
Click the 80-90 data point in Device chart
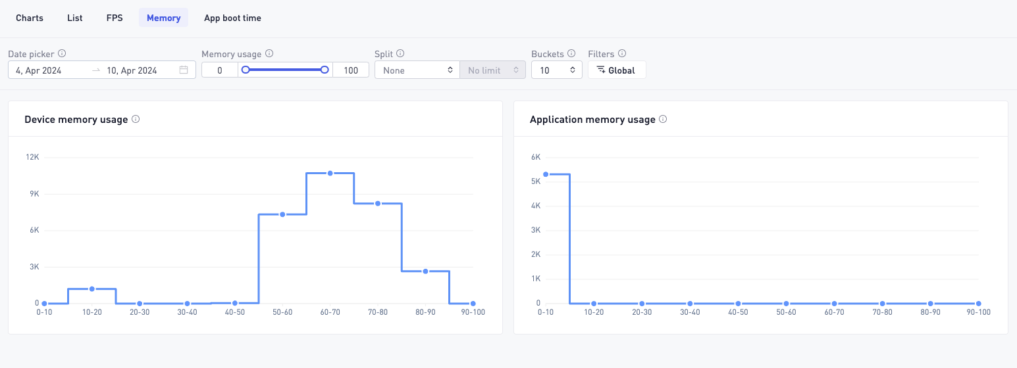coord(425,271)
